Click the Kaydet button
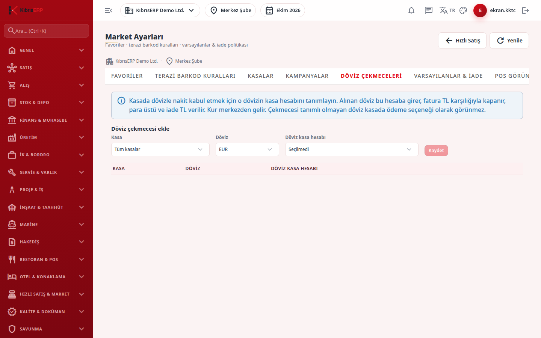The image size is (541, 338). pyautogui.click(x=436, y=151)
